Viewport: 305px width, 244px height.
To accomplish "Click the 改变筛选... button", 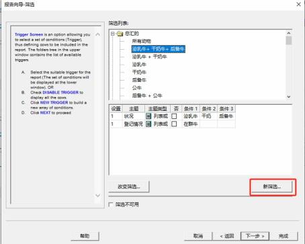I will coord(129,187).
